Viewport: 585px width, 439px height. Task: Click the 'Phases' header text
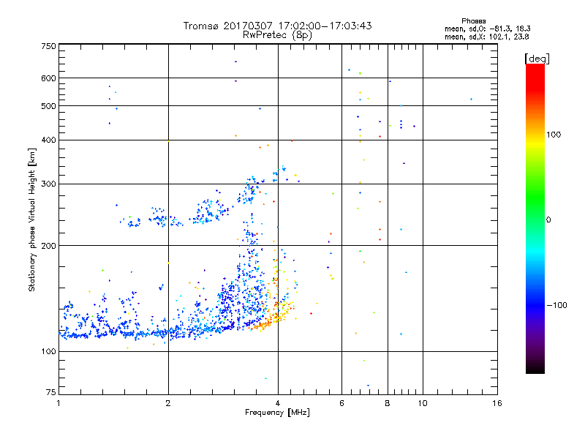point(473,21)
